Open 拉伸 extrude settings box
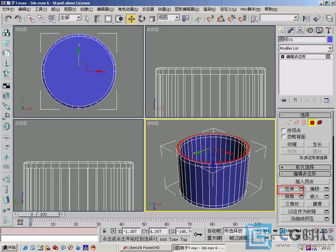Image resolution: width=336 pixels, height=252 pixels. [x=301, y=189]
